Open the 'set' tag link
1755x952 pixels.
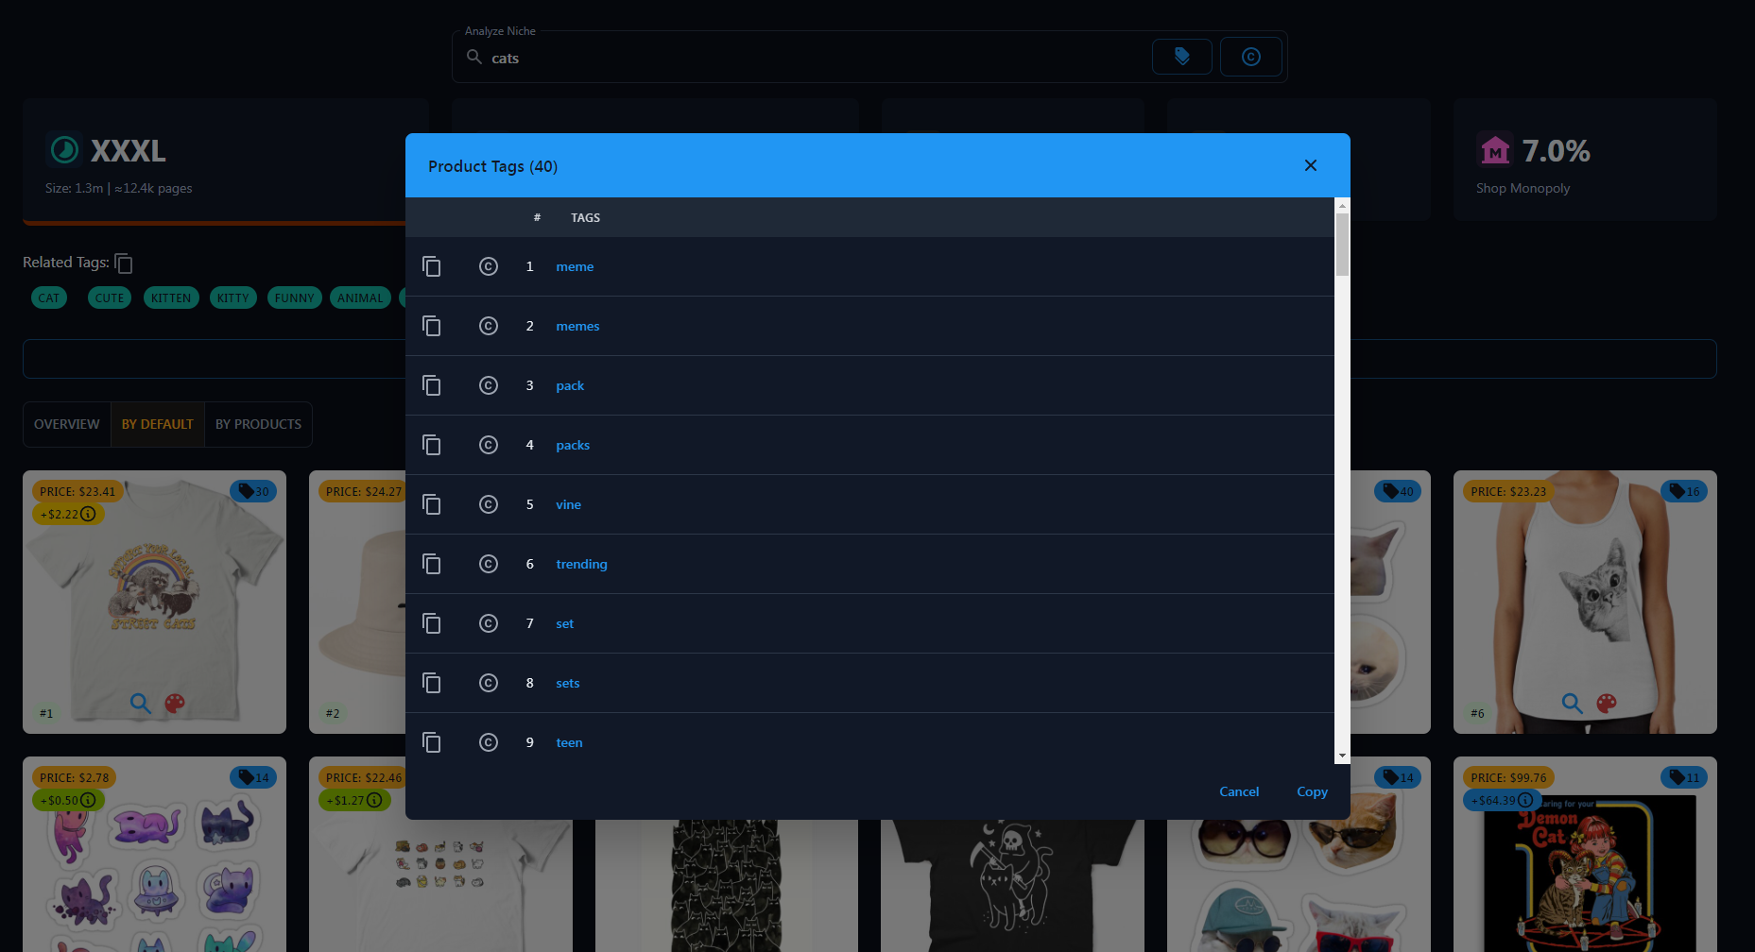pyautogui.click(x=564, y=623)
